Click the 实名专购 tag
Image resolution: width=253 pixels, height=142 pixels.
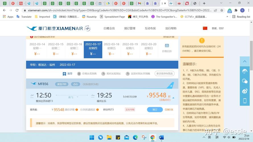pyautogui.click(x=130, y=110)
